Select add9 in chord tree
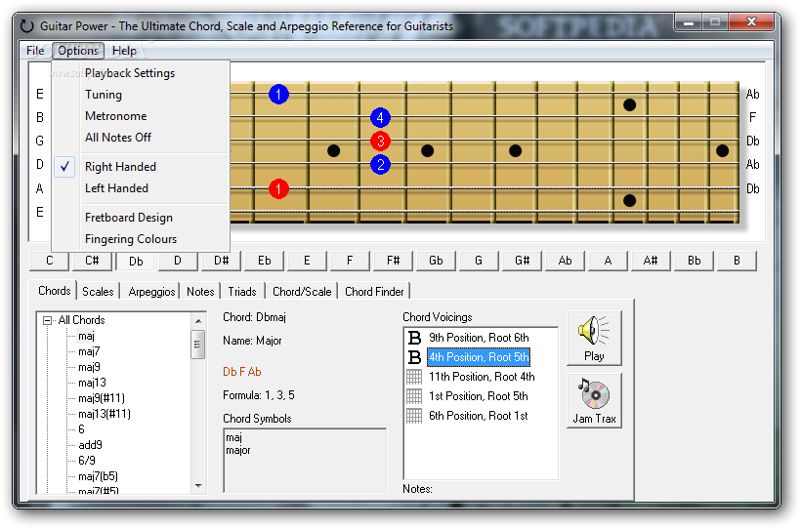 pos(90,445)
